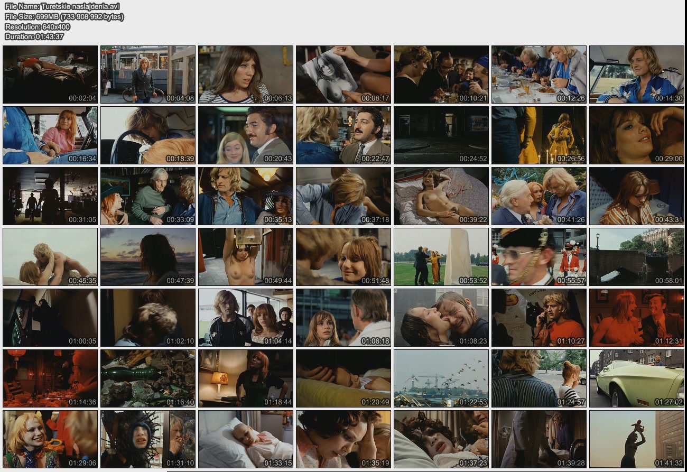
Task: Open the frame timestamped 00:53:52
Action: 441,257
